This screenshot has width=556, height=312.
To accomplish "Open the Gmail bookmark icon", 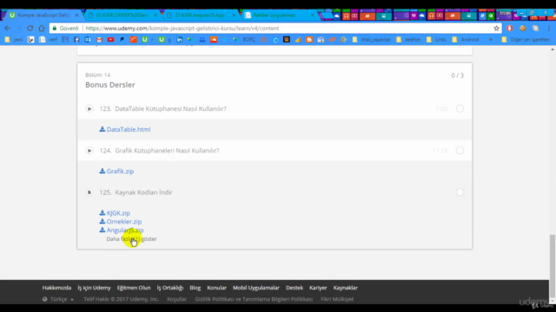I will tap(99, 40).
